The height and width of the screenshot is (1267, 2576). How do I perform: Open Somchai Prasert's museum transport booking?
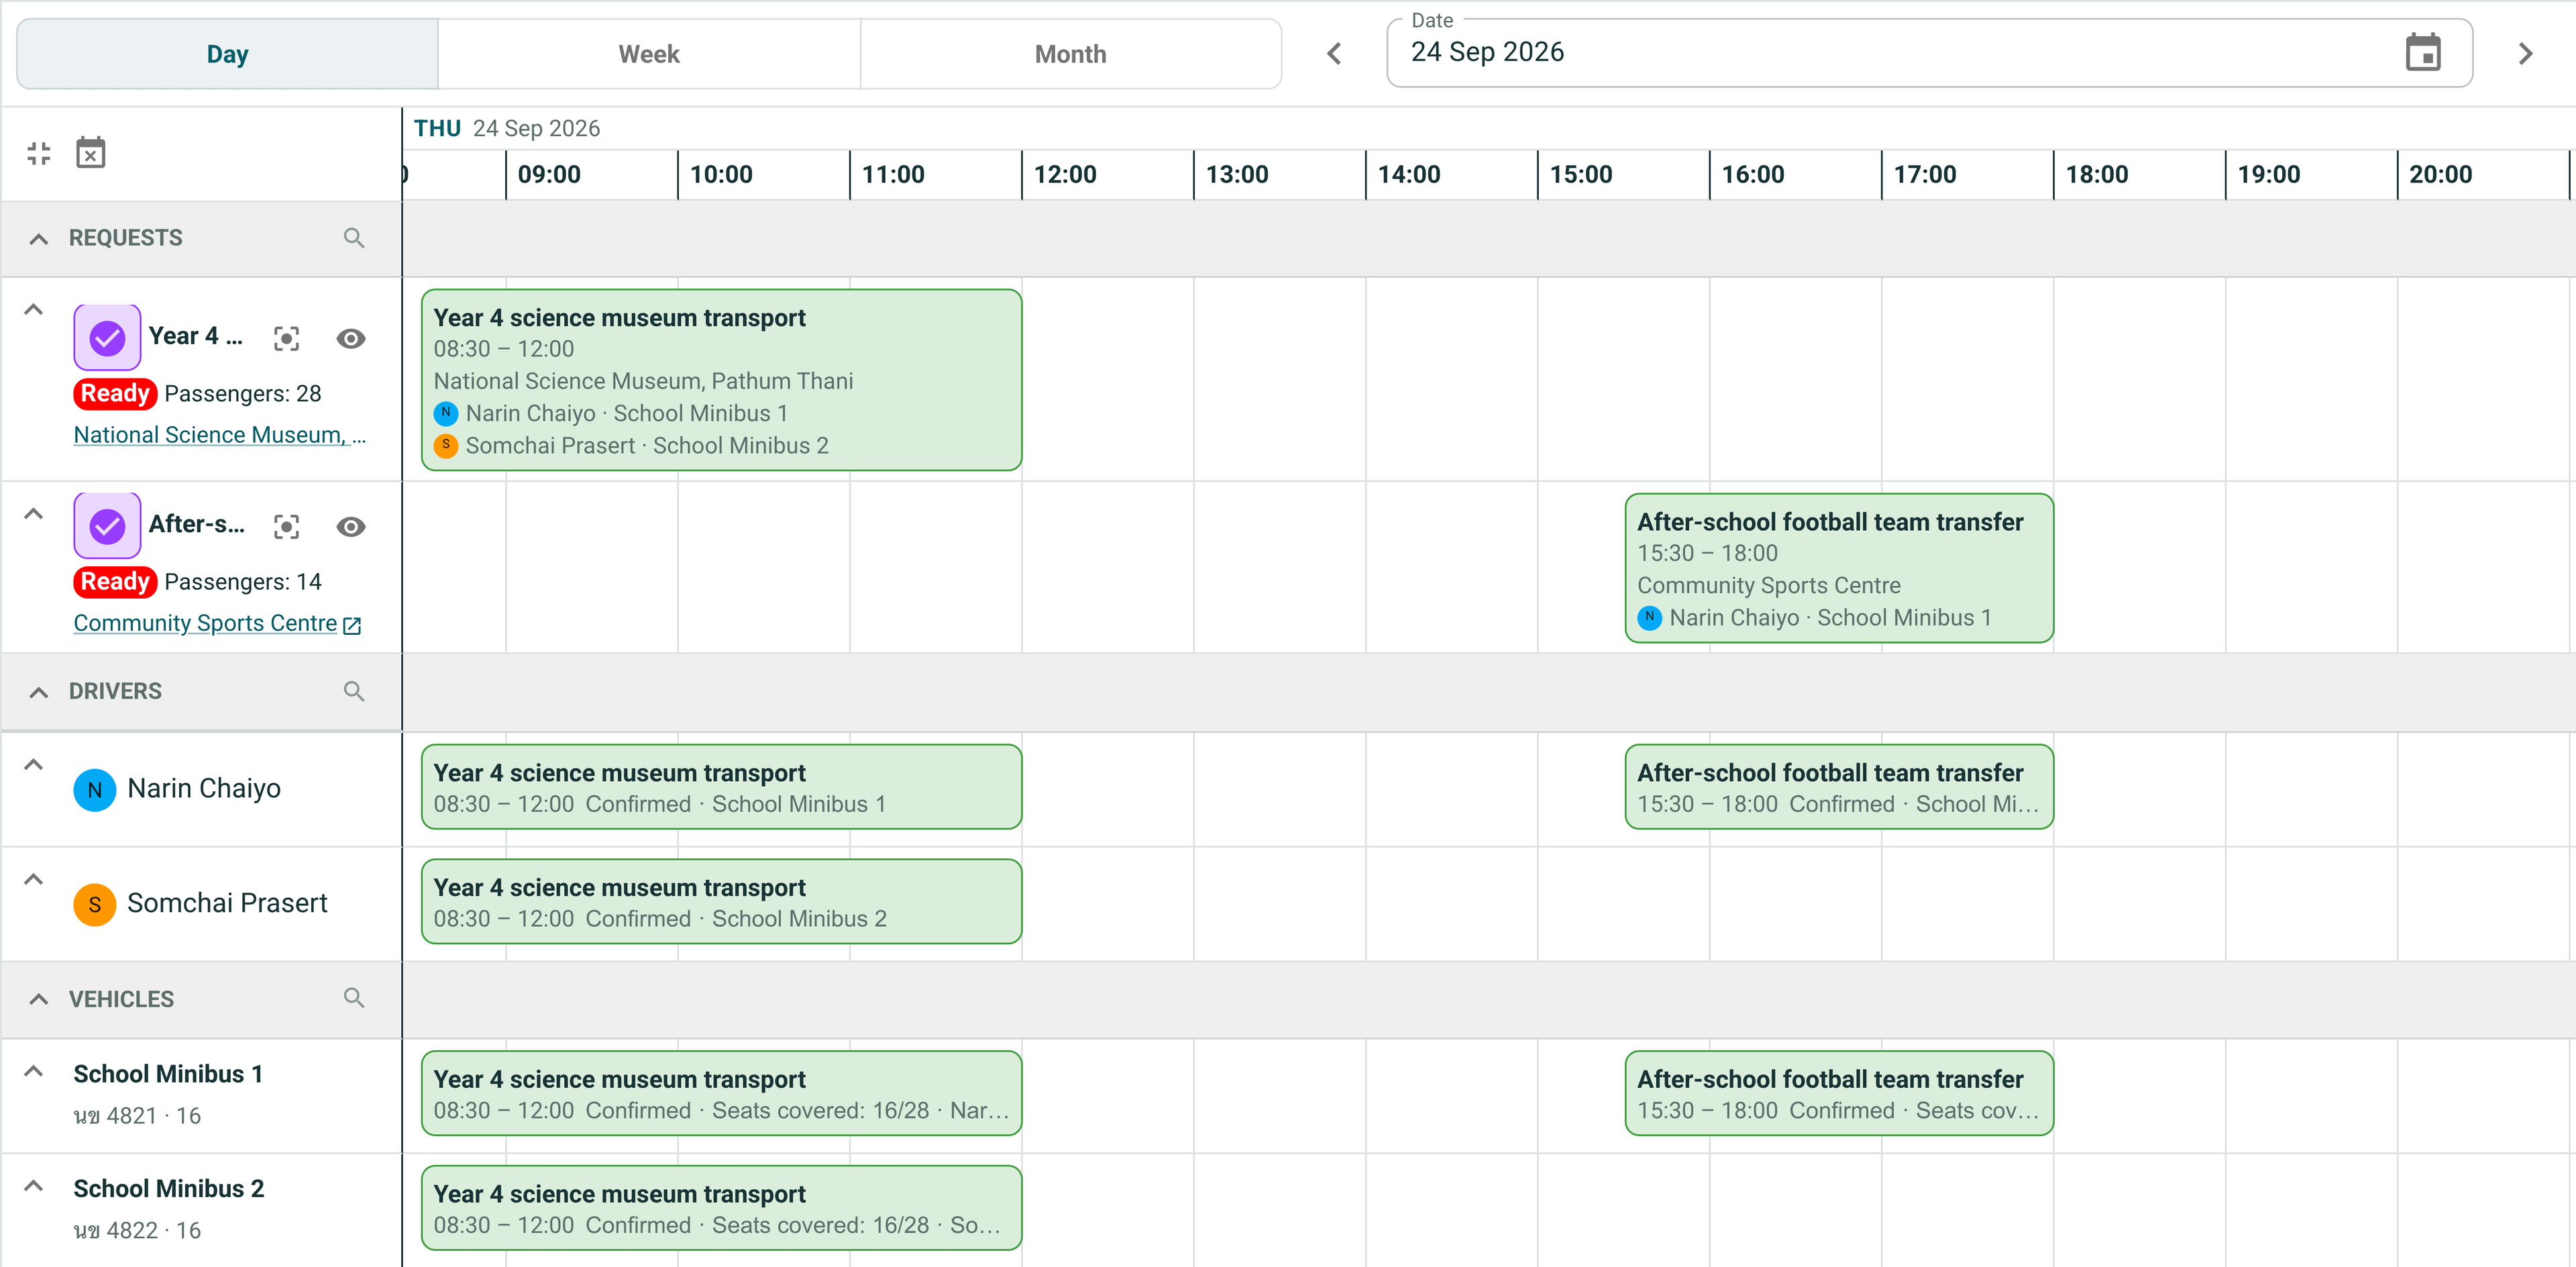click(721, 901)
